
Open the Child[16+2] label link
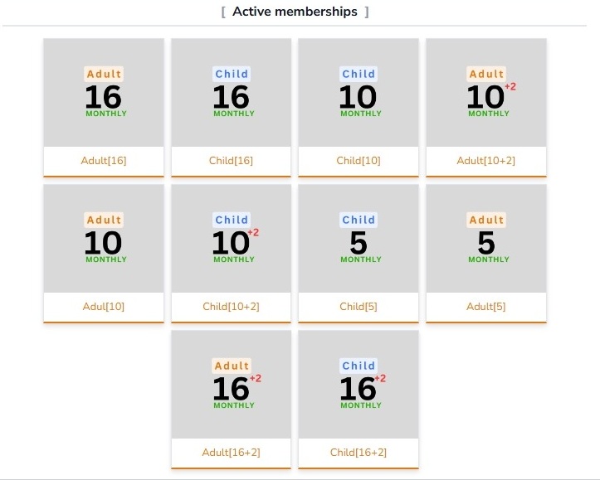click(x=359, y=452)
